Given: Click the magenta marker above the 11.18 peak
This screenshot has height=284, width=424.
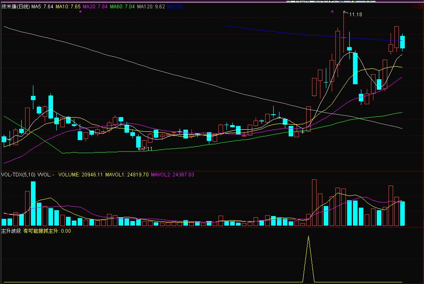Looking at the screenshot, I should [x=333, y=12].
